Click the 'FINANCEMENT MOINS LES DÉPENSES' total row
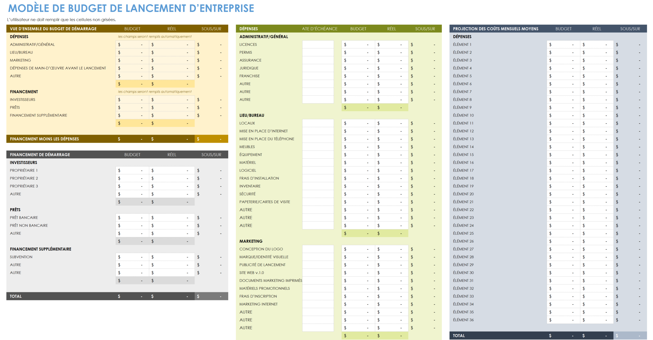Image resolution: width=653 pixels, height=340 pixels. coord(117,139)
